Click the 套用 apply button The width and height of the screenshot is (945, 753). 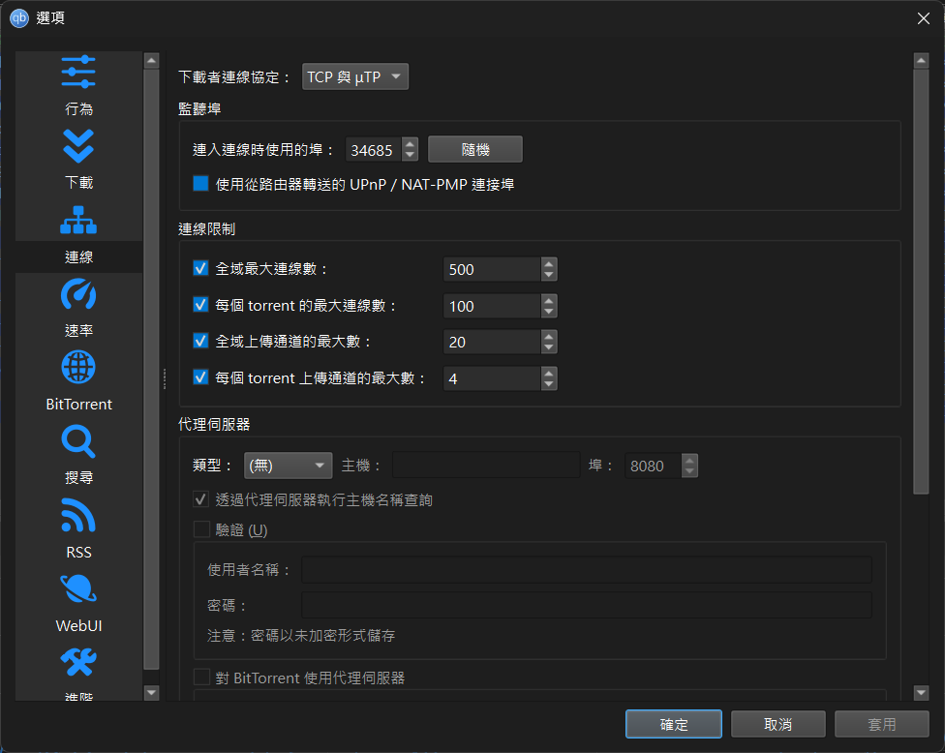(x=882, y=724)
